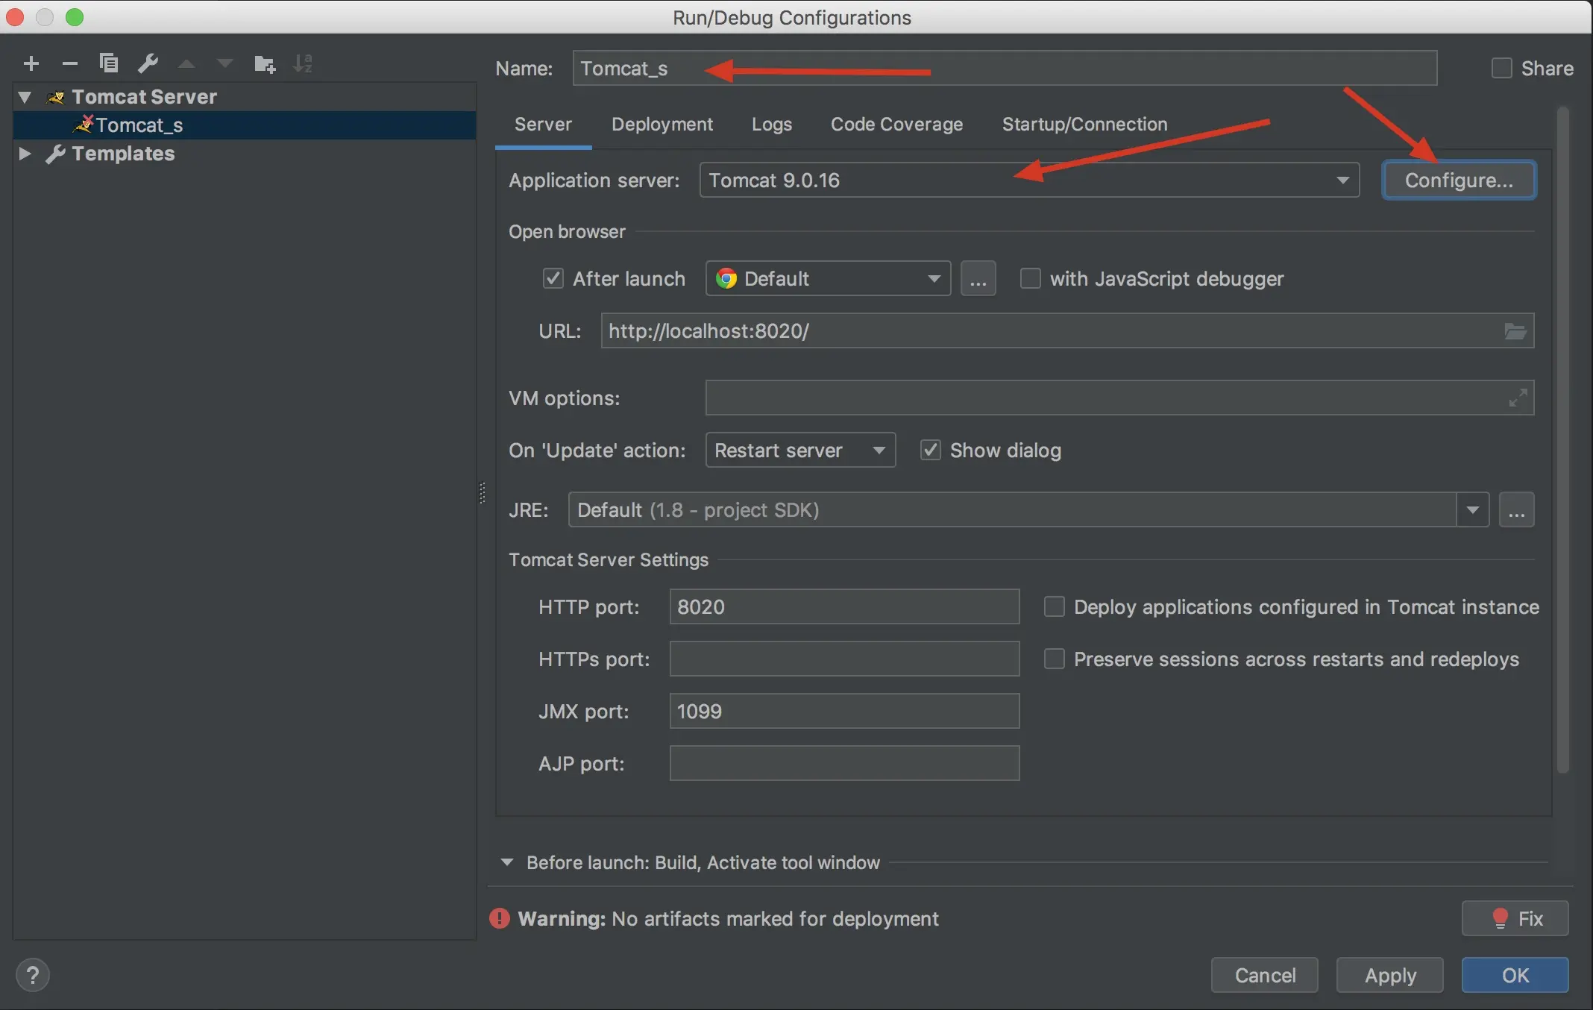
Task: Click the remove configuration minus icon
Action: pyautogui.click(x=70, y=63)
